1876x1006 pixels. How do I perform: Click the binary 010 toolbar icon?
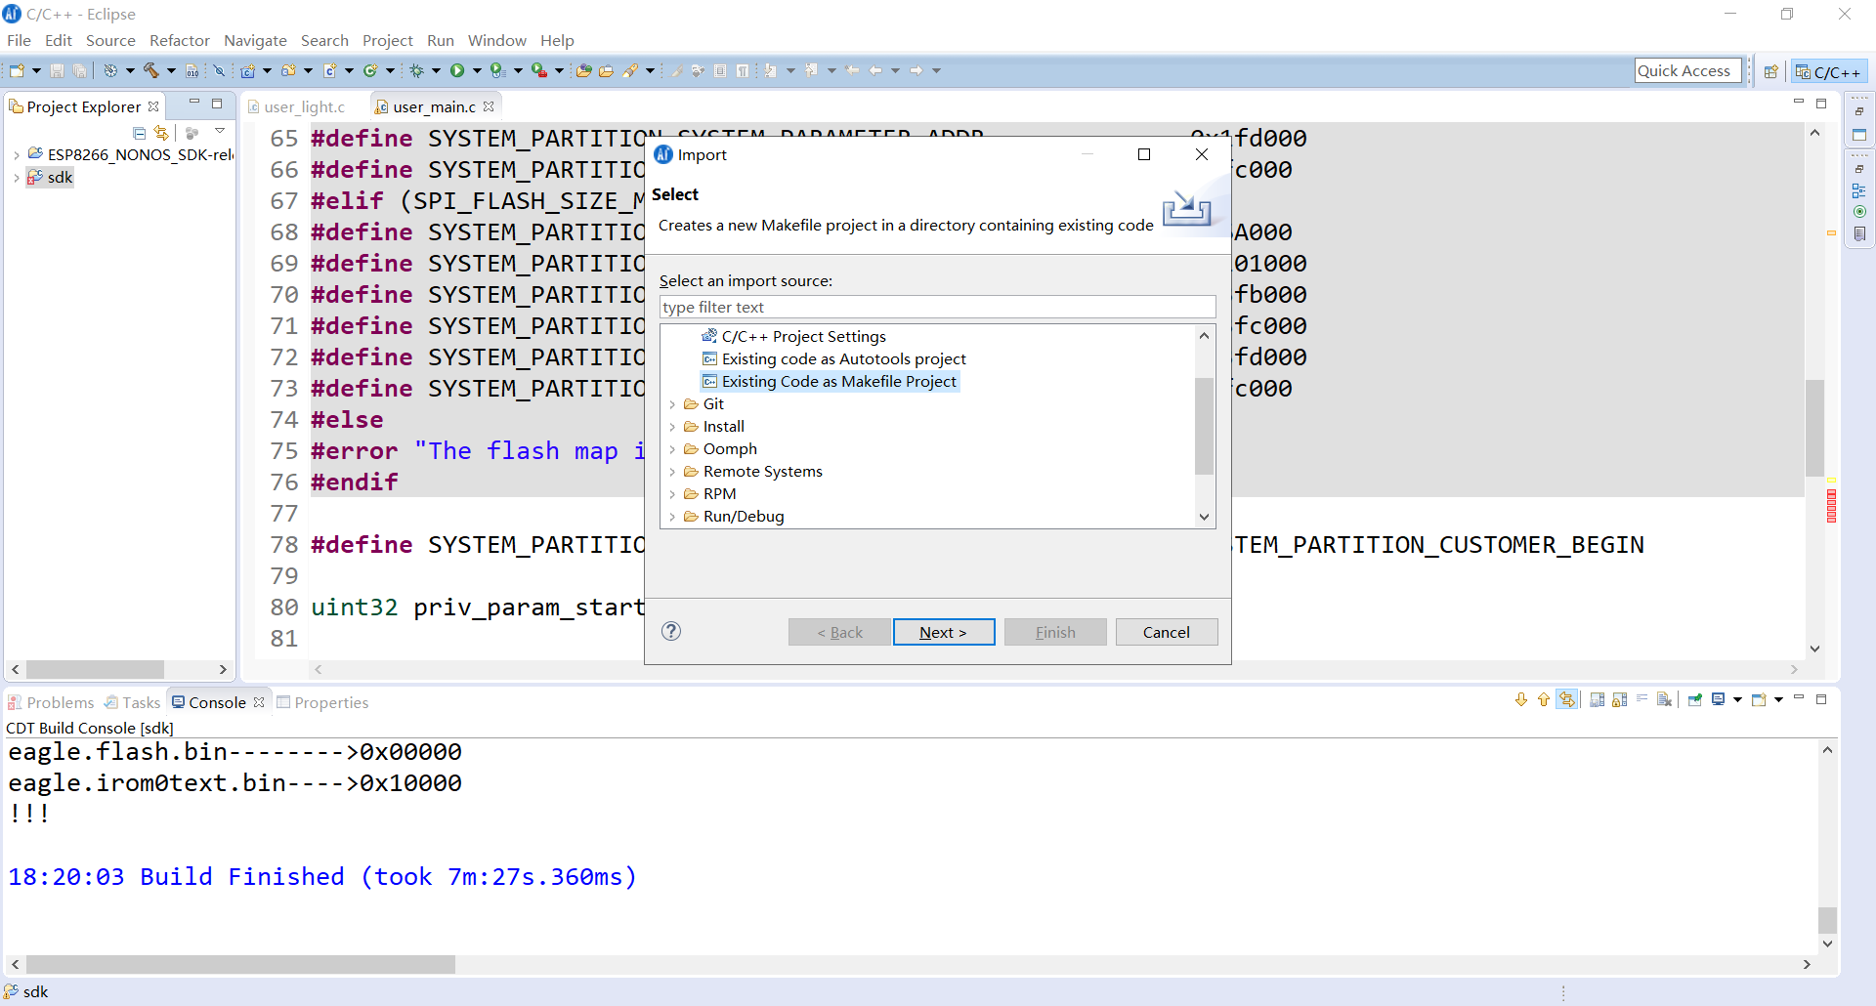tap(192, 70)
